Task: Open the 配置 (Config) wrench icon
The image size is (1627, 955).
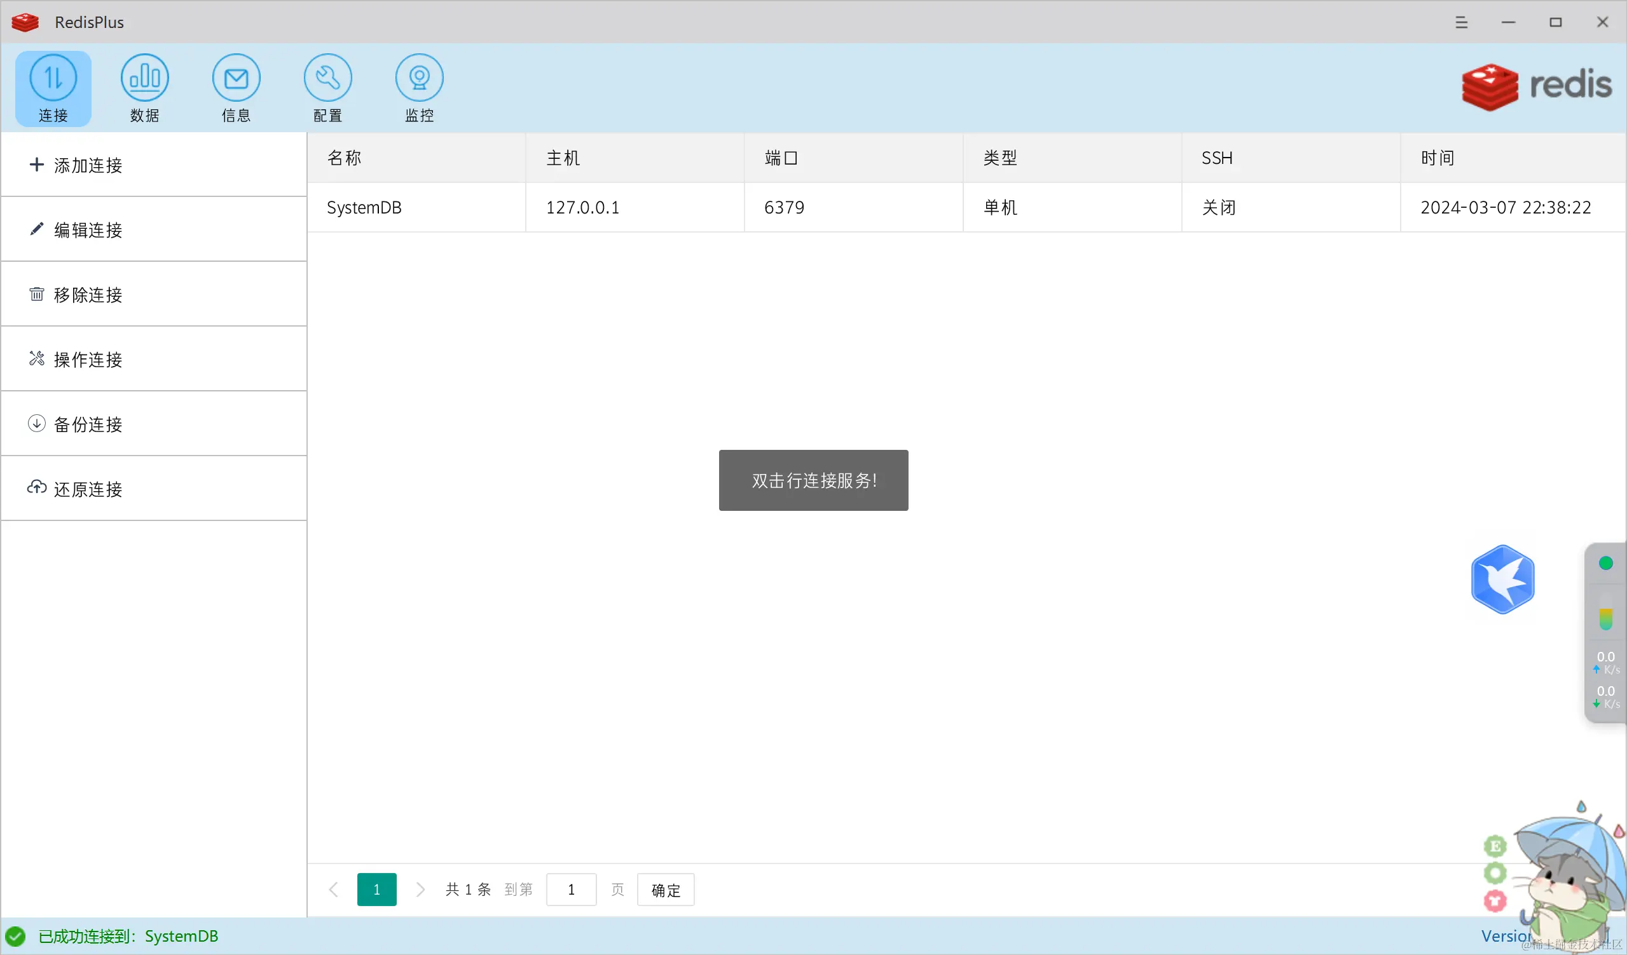Action: 327,88
